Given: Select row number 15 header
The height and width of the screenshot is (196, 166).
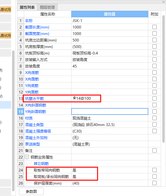Looking at the screenshot, I should tap(21, 111).
